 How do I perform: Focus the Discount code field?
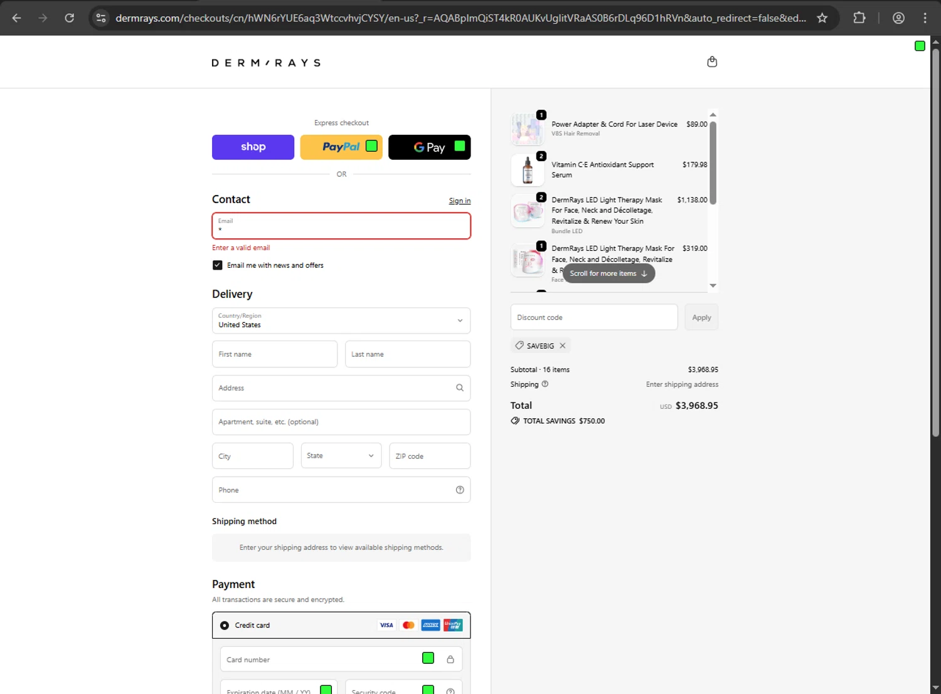[x=594, y=317]
